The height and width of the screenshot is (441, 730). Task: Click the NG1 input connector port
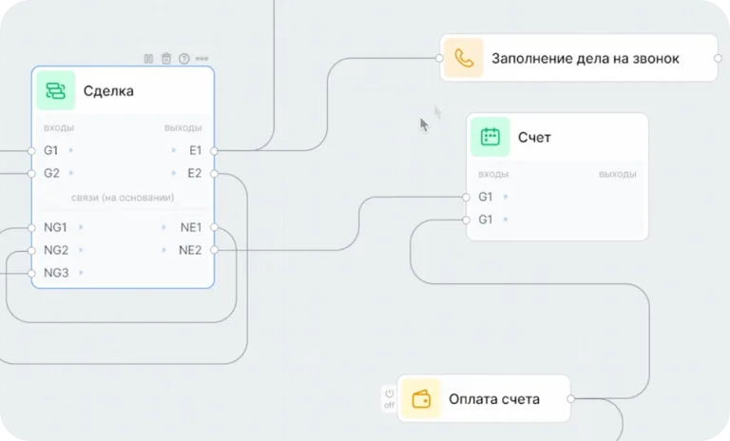(x=32, y=227)
